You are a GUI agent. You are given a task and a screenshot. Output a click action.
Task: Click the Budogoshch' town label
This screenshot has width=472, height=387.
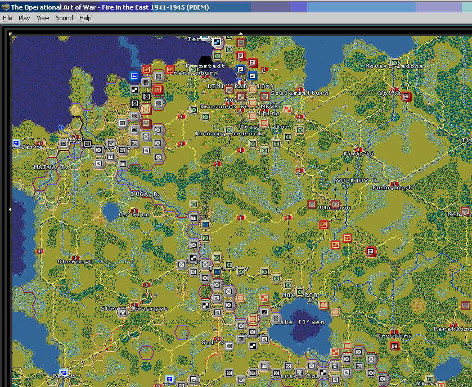[x=393, y=188]
